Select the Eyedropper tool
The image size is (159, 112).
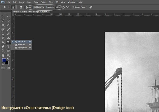coord(8,25)
